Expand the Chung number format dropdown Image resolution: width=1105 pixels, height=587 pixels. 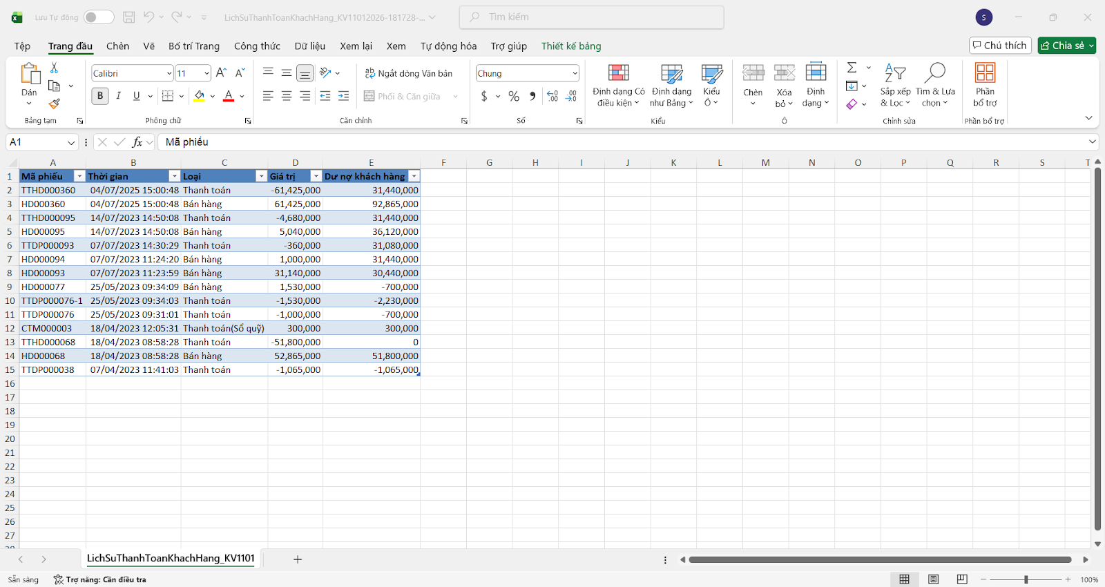575,73
